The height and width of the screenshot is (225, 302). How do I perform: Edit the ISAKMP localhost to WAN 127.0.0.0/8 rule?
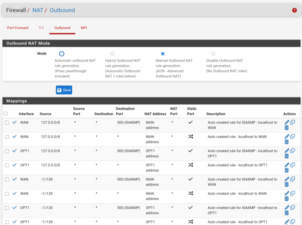point(287,122)
